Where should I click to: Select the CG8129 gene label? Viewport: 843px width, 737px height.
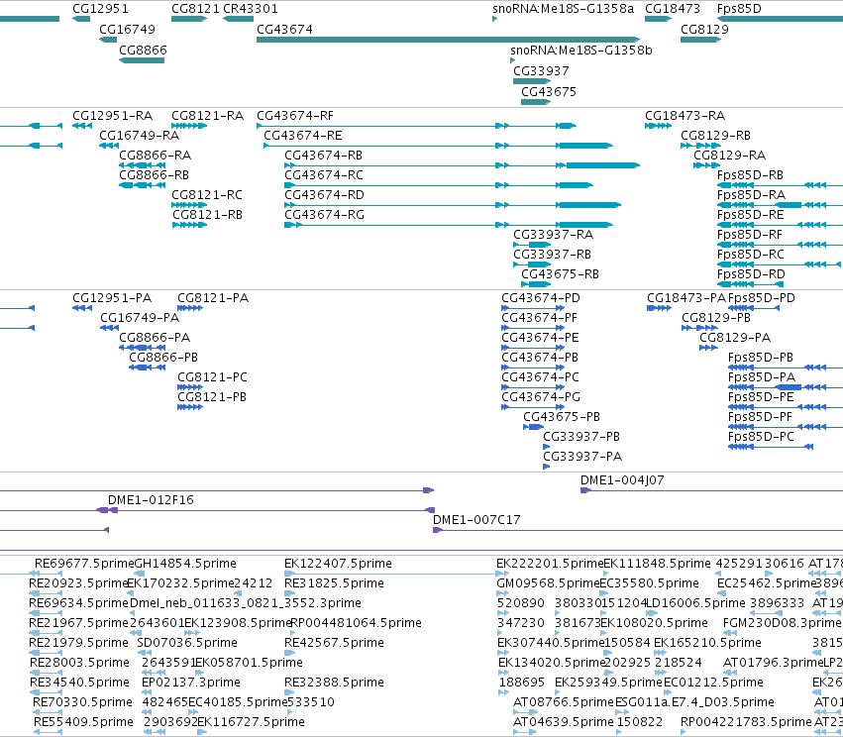[x=704, y=30]
